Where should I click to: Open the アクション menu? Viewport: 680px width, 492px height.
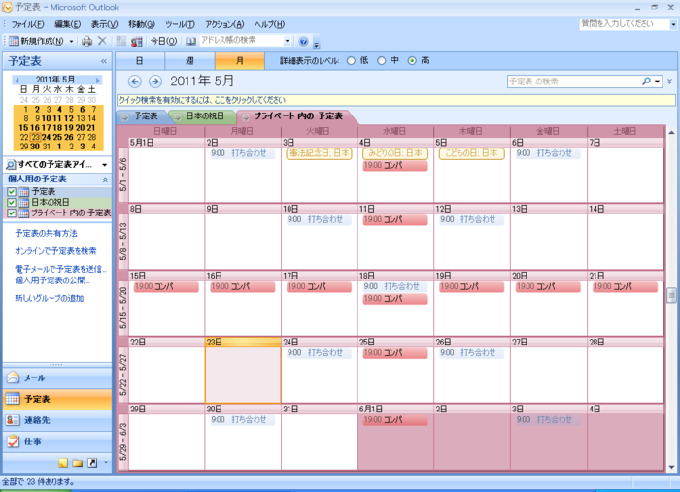tap(224, 24)
